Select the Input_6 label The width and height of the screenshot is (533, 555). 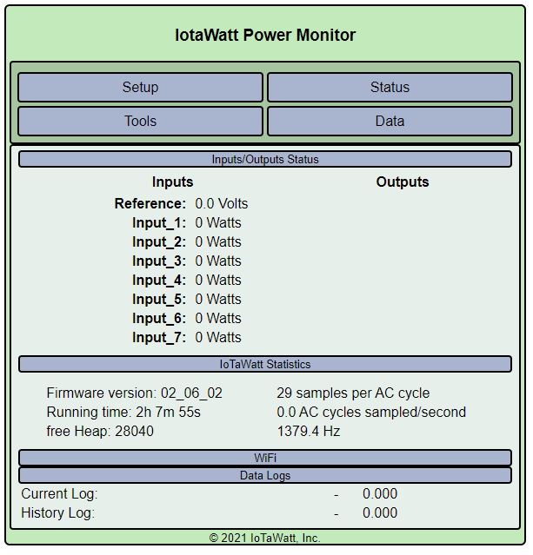pyautogui.click(x=159, y=319)
